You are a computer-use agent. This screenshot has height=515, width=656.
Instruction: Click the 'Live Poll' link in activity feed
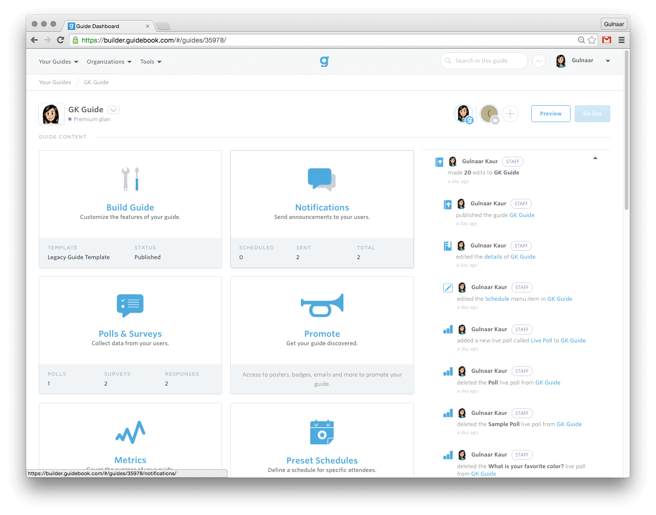(542, 341)
